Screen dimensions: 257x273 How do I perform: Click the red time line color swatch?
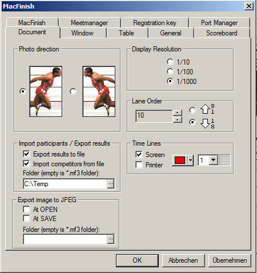click(x=180, y=160)
